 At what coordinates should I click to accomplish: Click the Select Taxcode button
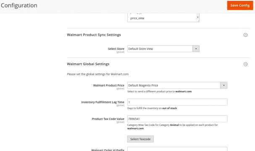(140, 139)
